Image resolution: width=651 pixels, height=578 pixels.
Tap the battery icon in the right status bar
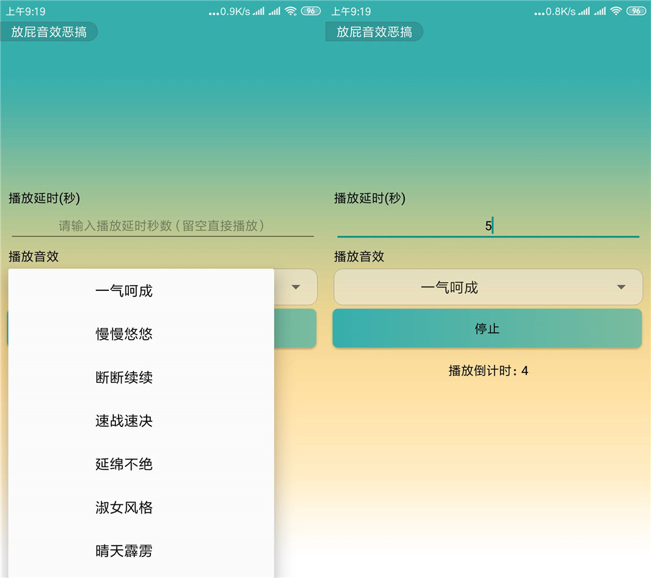(636, 11)
